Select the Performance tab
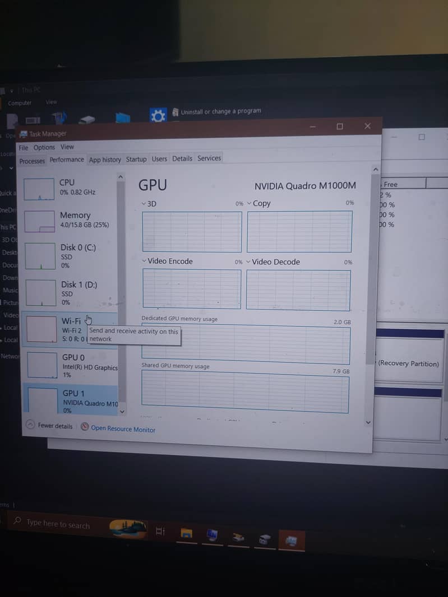Viewport: 448px width, 597px height. (67, 160)
